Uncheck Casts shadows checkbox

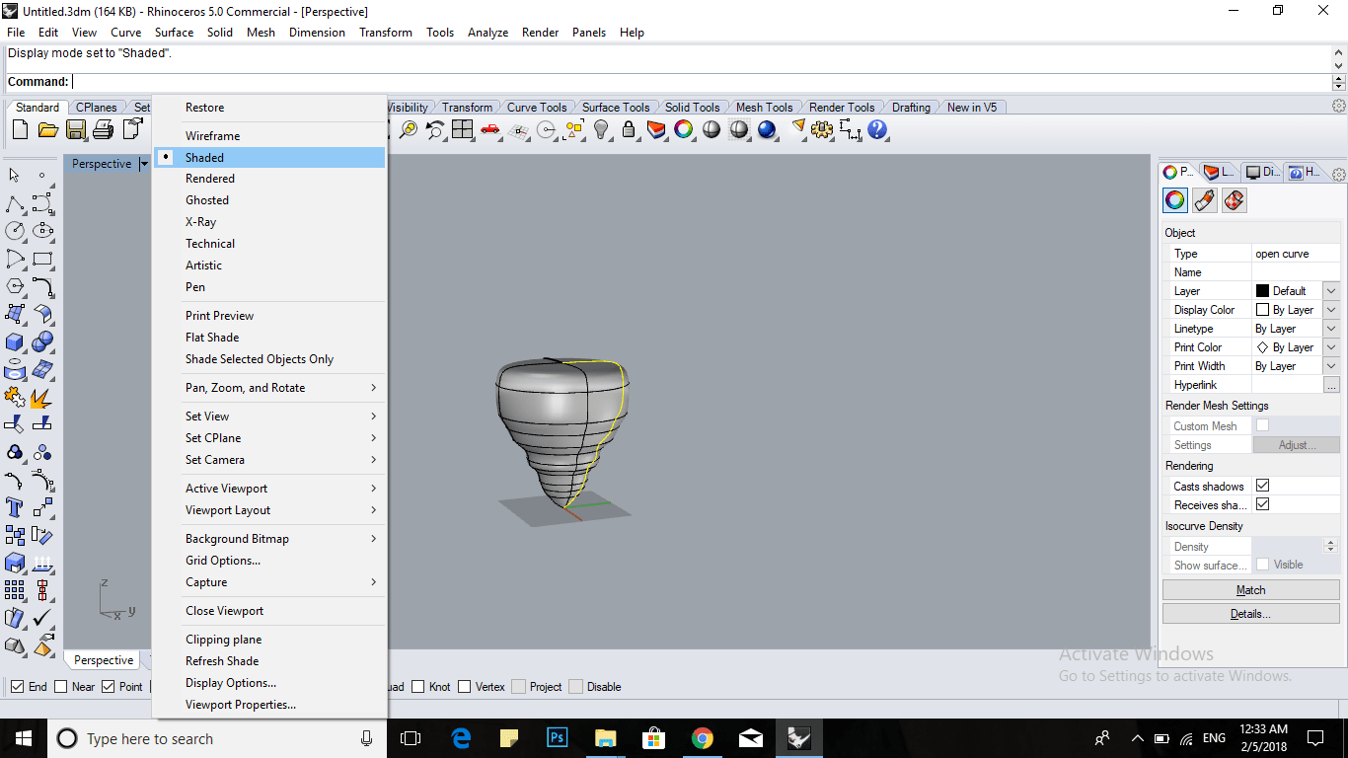(x=1262, y=486)
